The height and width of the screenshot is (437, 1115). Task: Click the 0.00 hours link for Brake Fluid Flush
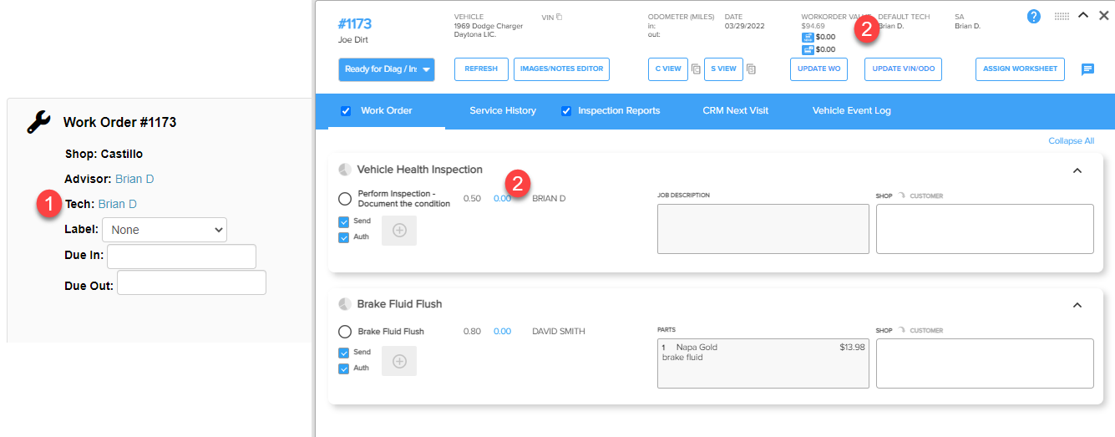click(x=502, y=332)
